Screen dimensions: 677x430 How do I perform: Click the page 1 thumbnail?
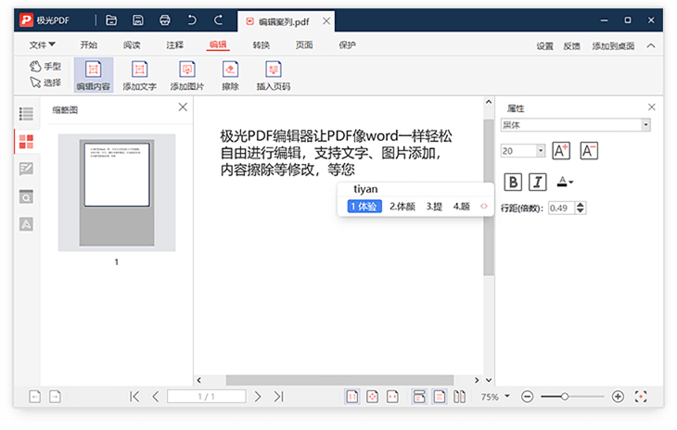[x=117, y=193]
